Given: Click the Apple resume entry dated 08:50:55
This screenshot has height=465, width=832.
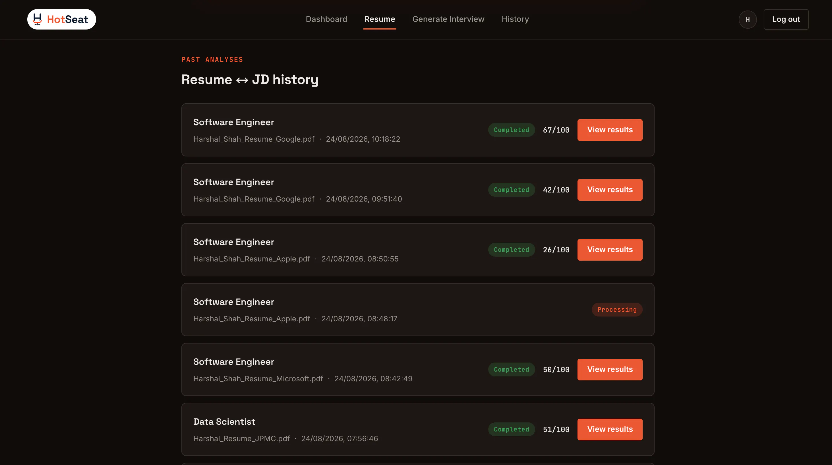Looking at the screenshot, I should pos(418,250).
